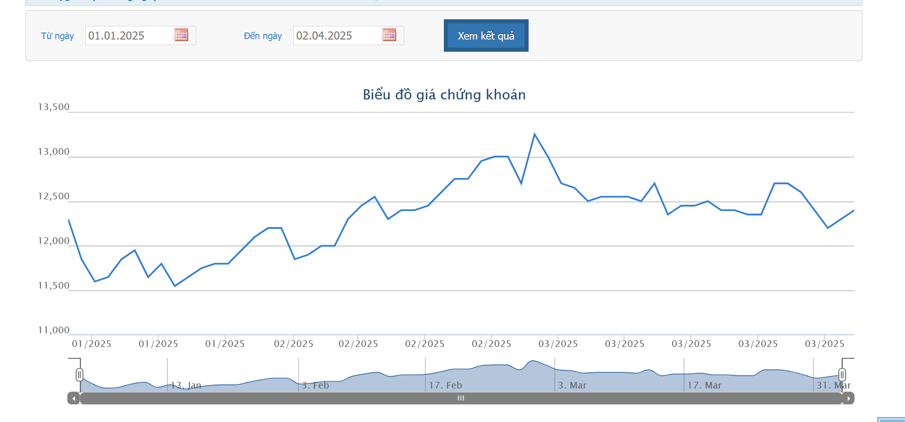Click the scrollbar right arrow under the chart
The height and width of the screenshot is (422, 905).
click(x=848, y=399)
